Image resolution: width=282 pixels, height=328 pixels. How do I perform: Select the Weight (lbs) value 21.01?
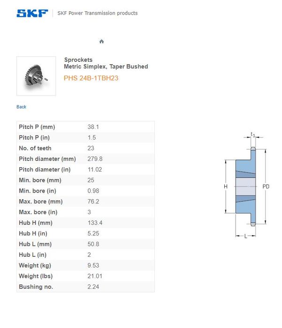[95, 276]
